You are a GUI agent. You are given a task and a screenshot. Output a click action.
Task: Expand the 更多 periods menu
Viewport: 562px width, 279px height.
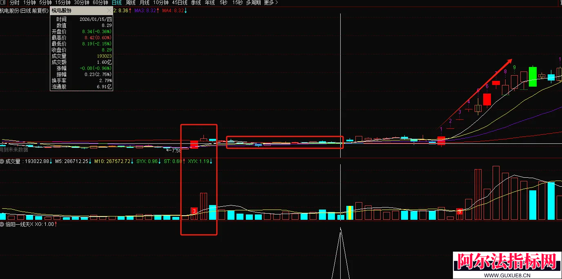pyautogui.click(x=271, y=2)
